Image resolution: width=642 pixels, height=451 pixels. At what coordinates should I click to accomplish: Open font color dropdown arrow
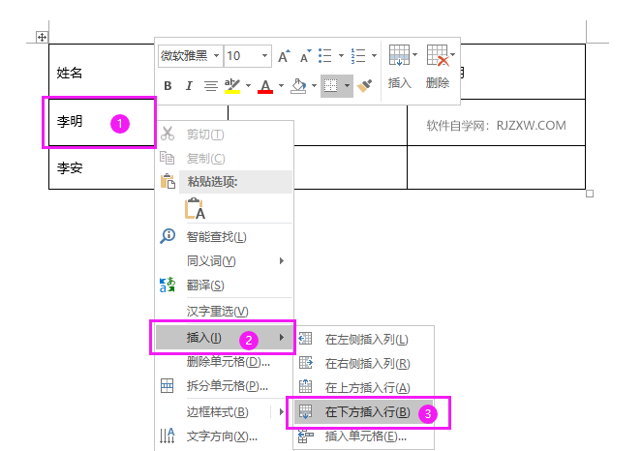(x=281, y=86)
